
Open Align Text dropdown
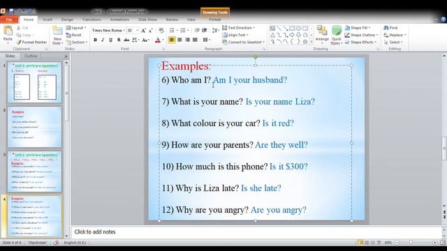pyautogui.click(x=235, y=35)
